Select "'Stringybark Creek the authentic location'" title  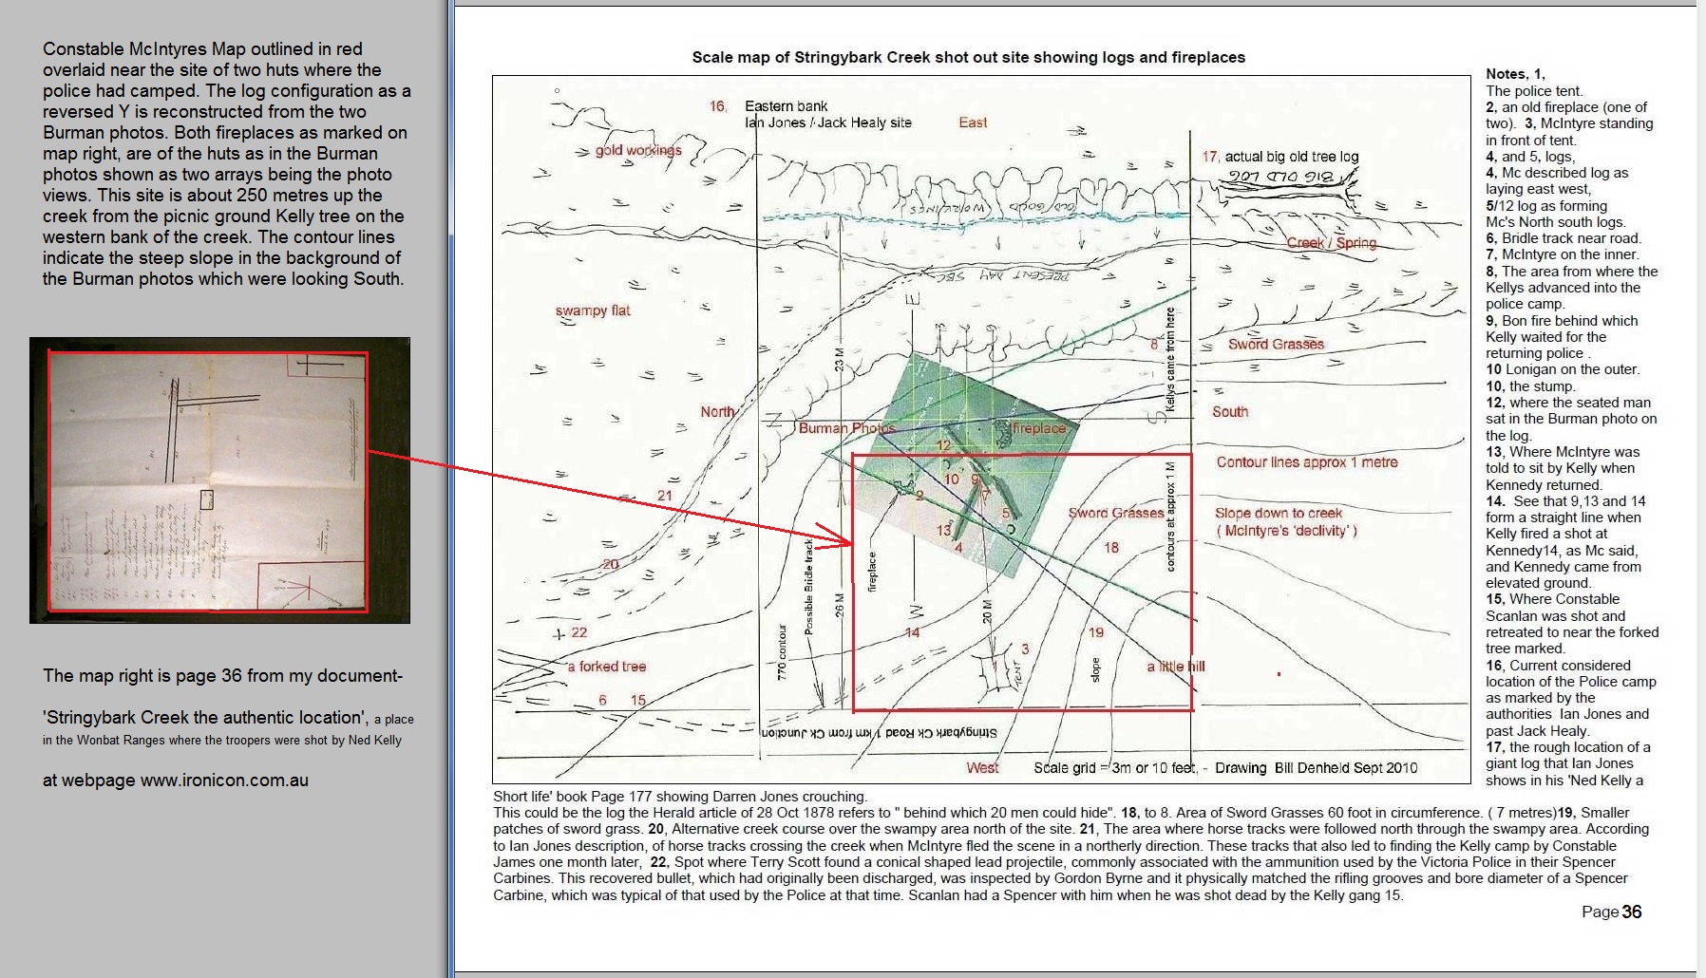pyautogui.click(x=205, y=718)
